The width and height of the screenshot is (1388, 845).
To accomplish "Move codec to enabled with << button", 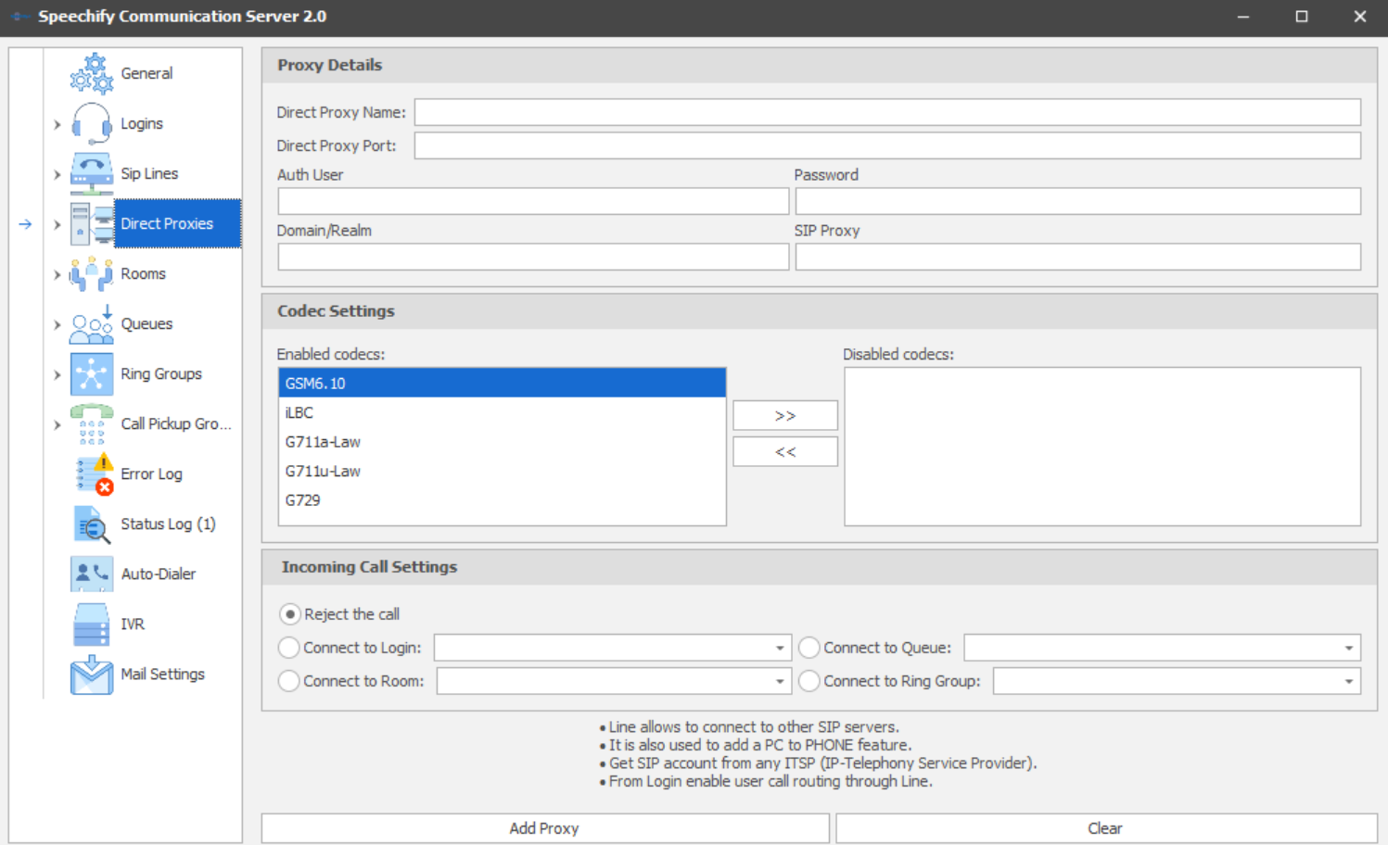I will click(x=785, y=451).
